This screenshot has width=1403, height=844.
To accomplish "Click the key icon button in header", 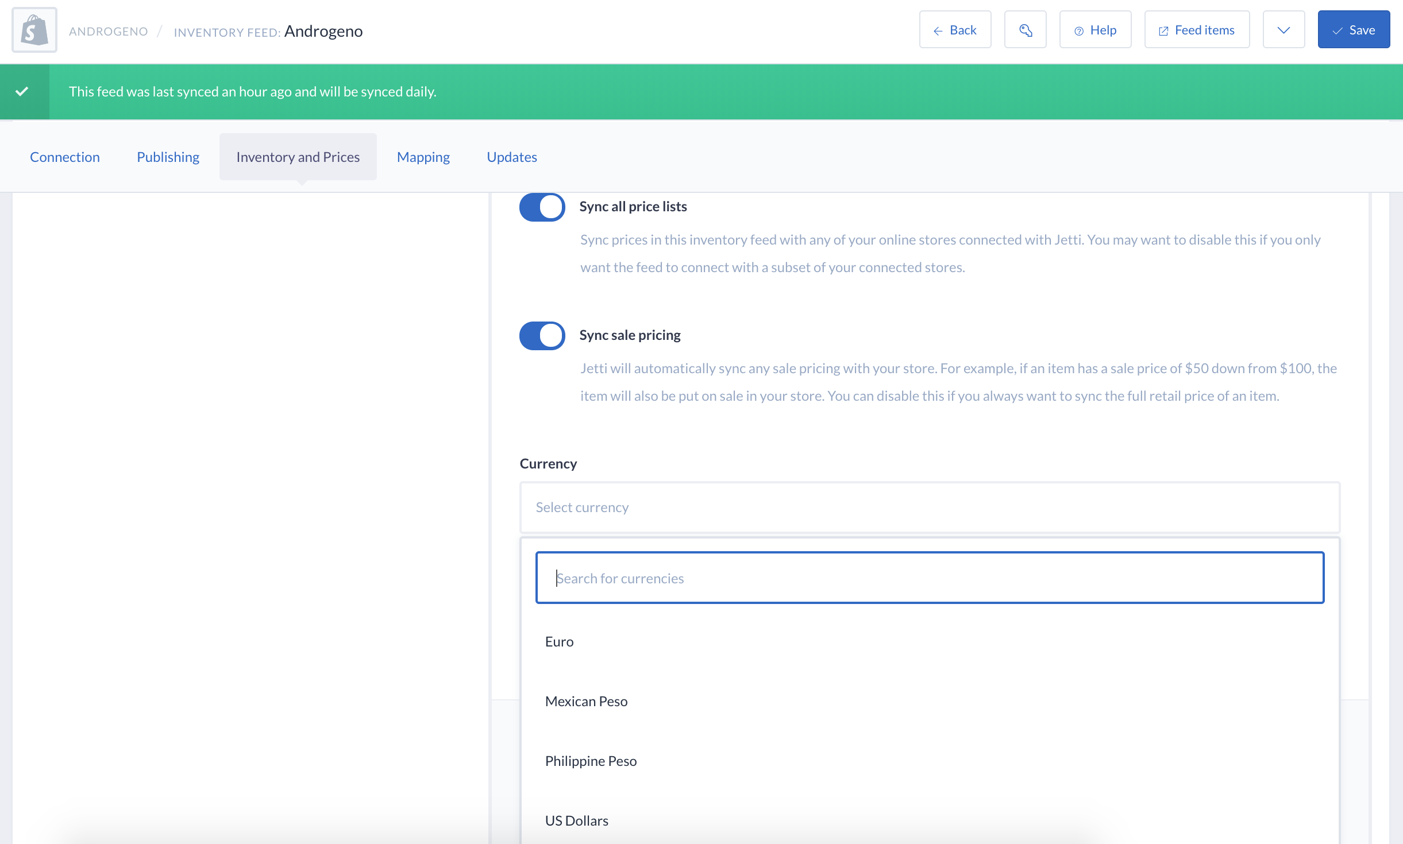I will point(1025,30).
